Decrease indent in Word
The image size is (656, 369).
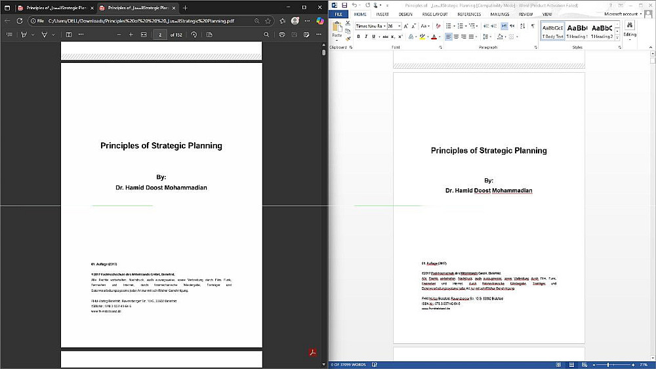click(485, 26)
